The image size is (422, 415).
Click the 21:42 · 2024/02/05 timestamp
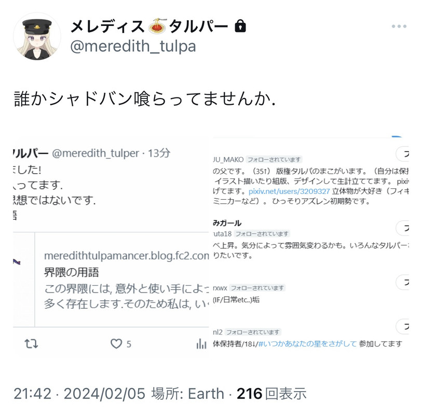[79, 394]
